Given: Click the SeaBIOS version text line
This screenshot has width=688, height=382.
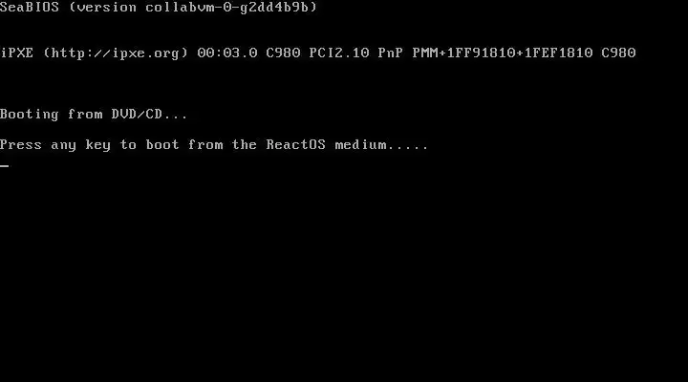Looking at the screenshot, I should (x=159, y=8).
